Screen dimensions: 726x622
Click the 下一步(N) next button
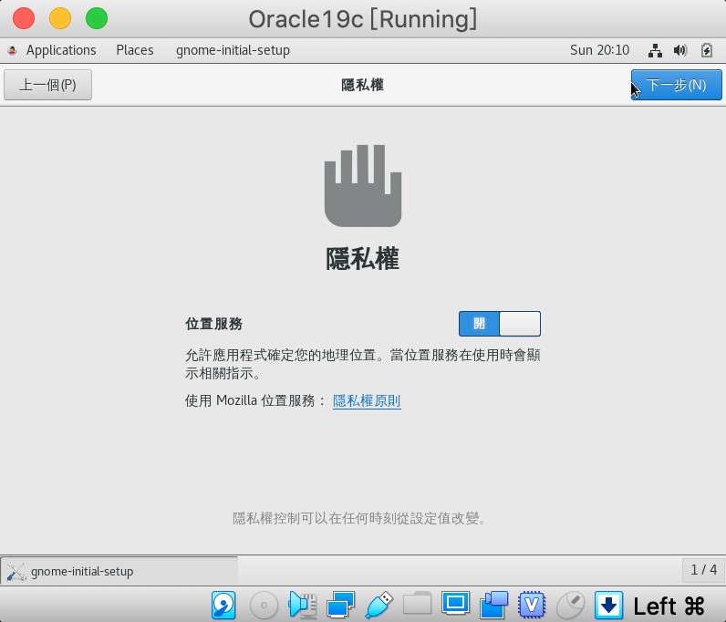coord(676,85)
